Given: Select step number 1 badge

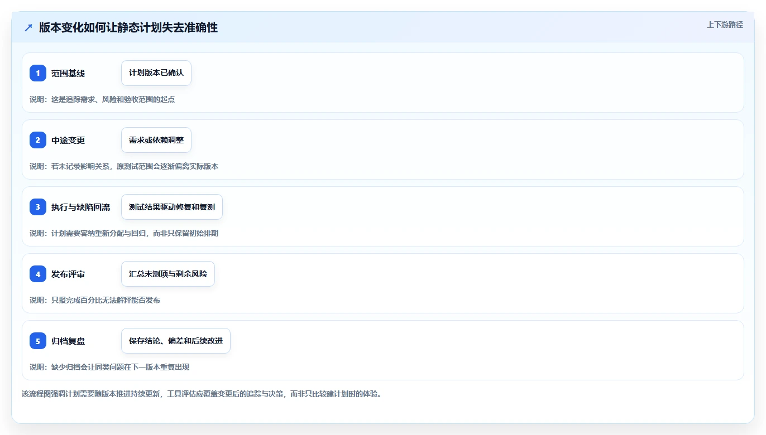Looking at the screenshot, I should 38,73.
